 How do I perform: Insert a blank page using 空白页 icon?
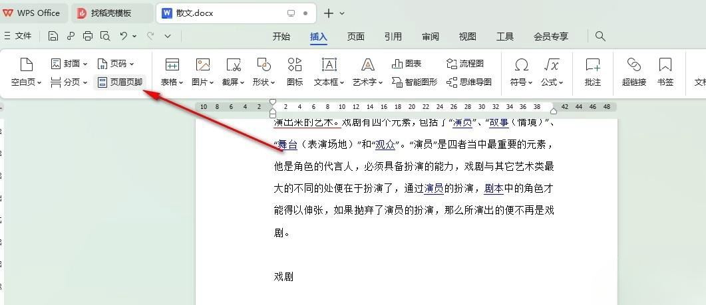27,64
